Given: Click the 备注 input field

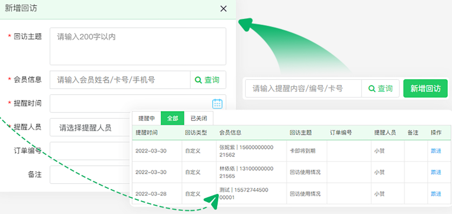Looking at the screenshot, I should (91, 175).
